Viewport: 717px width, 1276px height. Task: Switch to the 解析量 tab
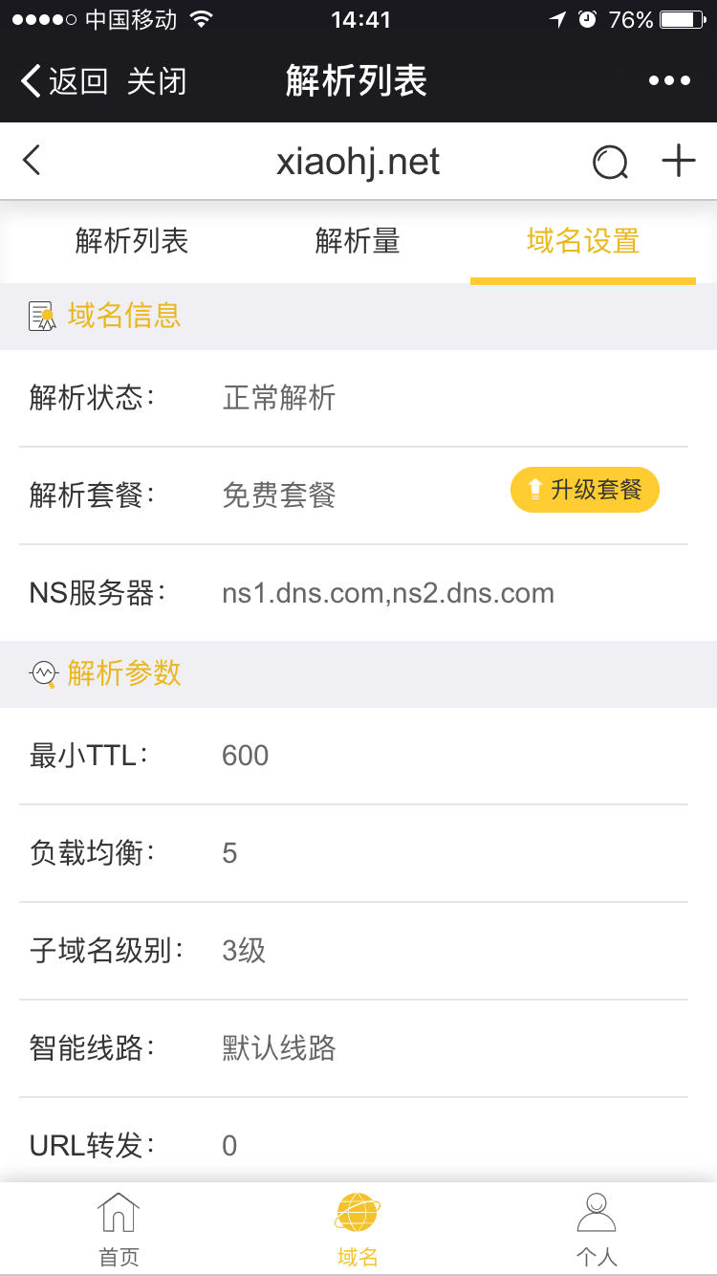358,242
